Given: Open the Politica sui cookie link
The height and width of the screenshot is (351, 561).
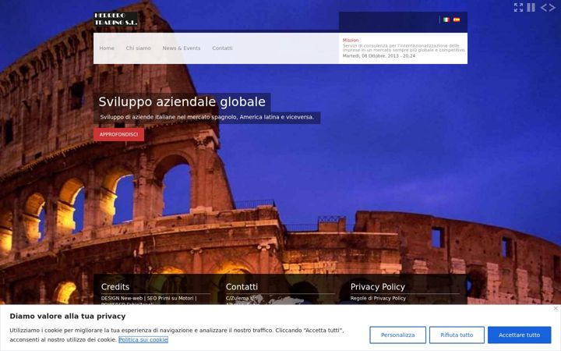Looking at the screenshot, I should pyautogui.click(x=143, y=339).
